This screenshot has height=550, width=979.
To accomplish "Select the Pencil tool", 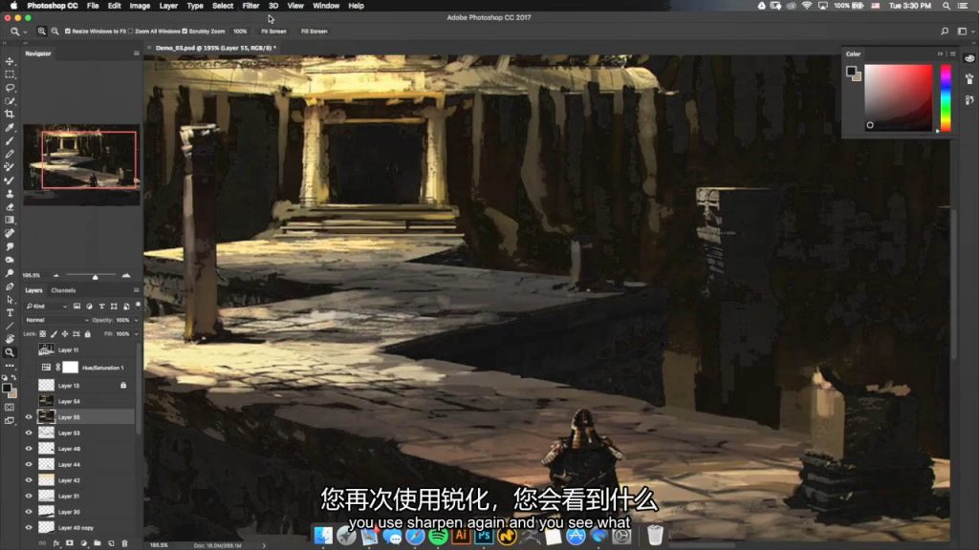I will coord(10,154).
